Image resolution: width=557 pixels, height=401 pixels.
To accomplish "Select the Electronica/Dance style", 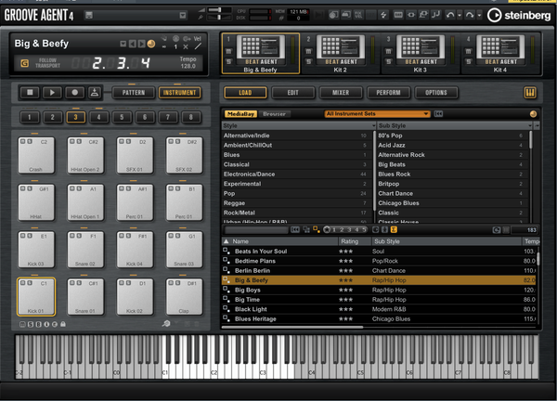I will click(x=297, y=174).
